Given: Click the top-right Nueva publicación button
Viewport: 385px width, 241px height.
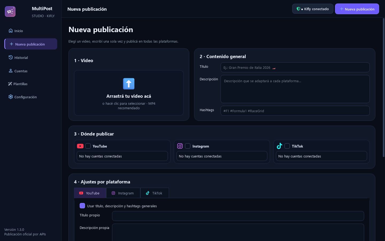Looking at the screenshot, I should click(357, 9).
